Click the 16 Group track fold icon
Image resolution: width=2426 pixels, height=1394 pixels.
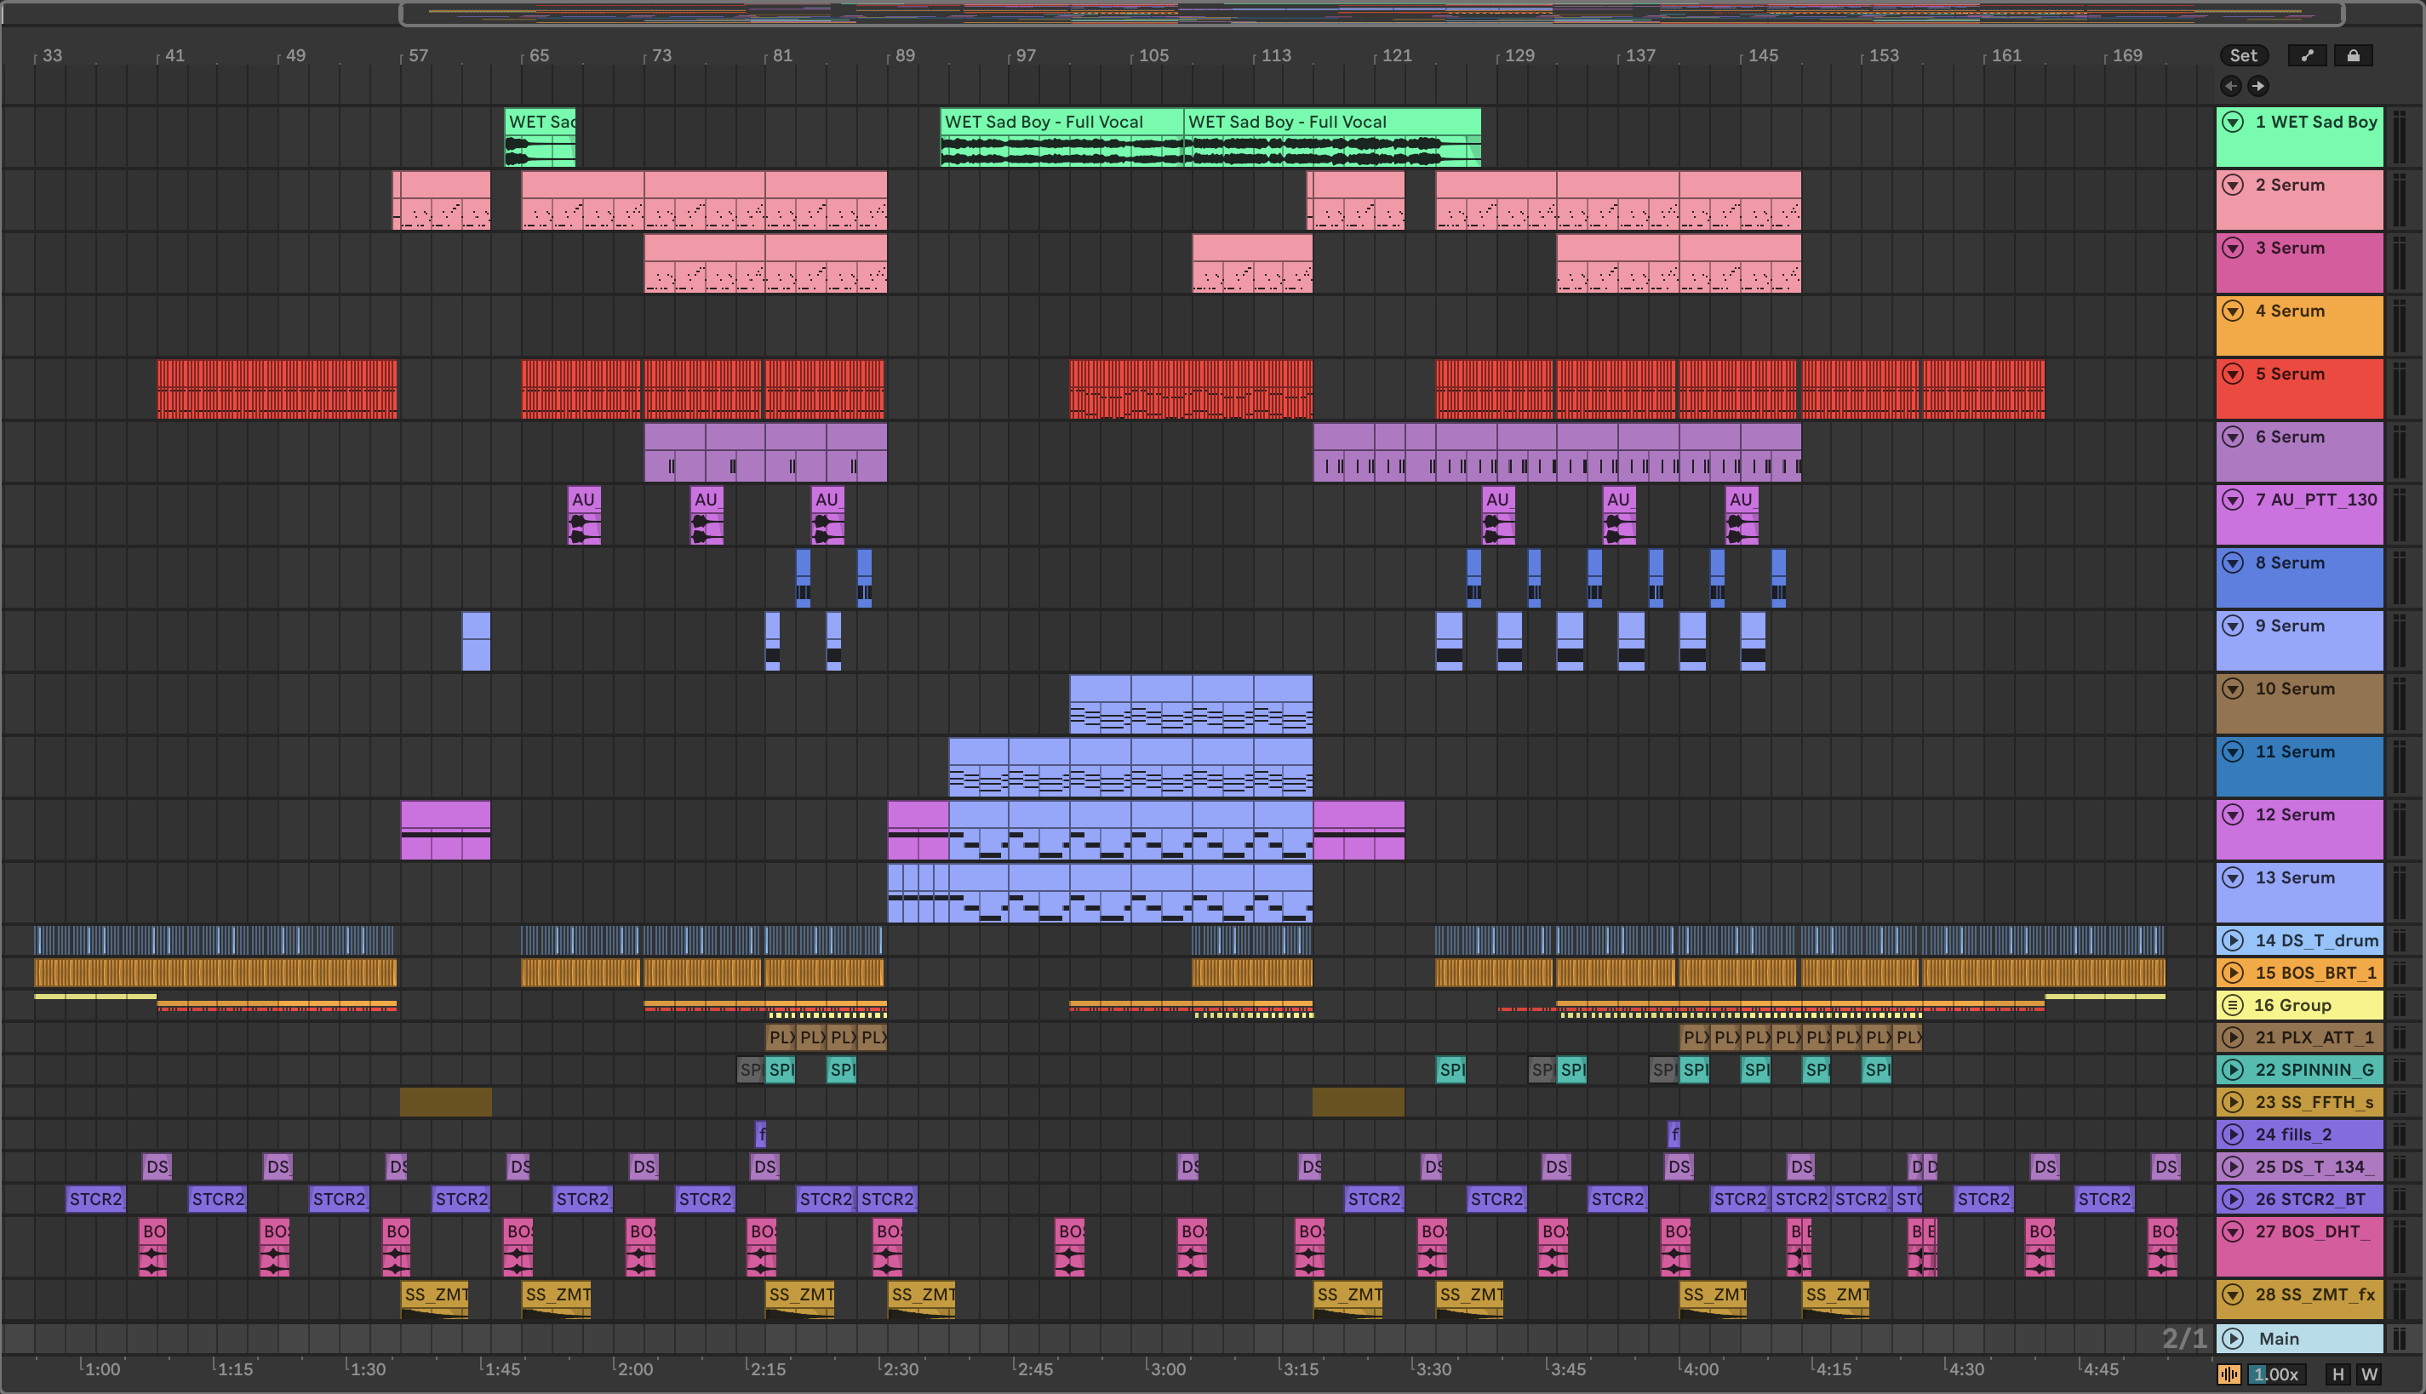(x=2233, y=1005)
